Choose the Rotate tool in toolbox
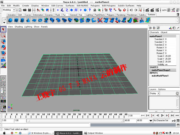 pos(3,47)
